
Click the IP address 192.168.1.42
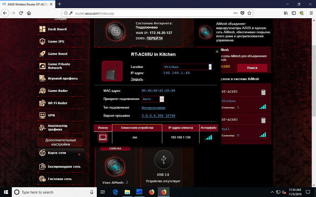(176, 73)
